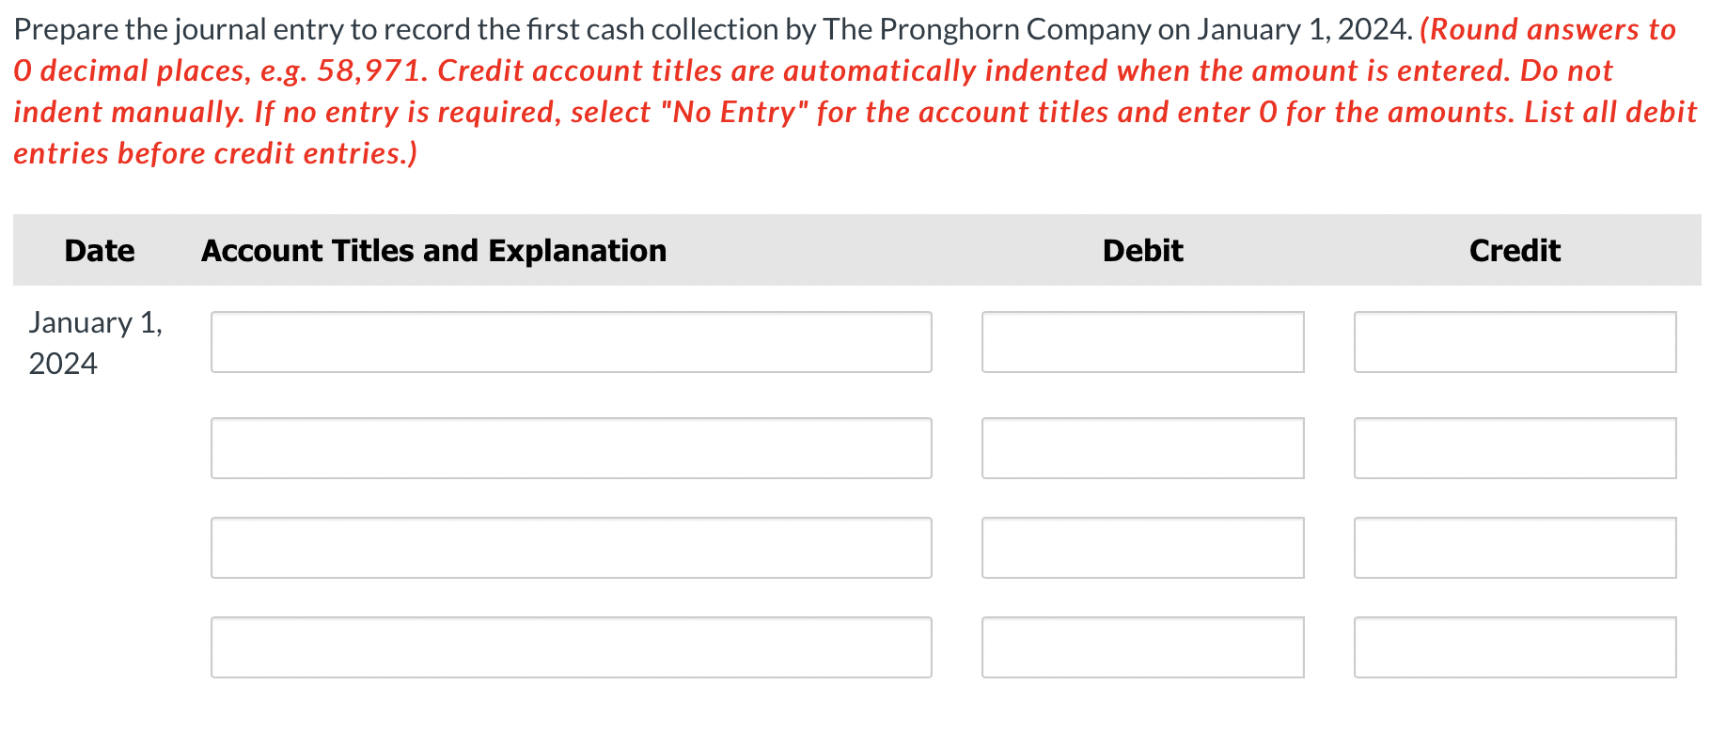The image size is (1711, 731).
Task: Open the first row account title dropdown
Action: pyautogui.click(x=571, y=342)
